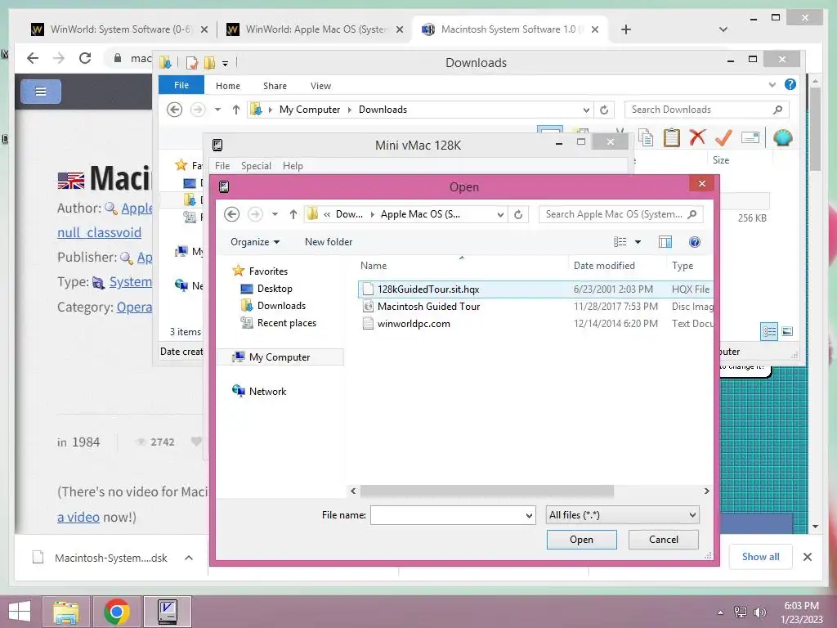The width and height of the screenshot is (837, 628).
Task: Toggle the preview pane in Open dialog
Action: [x=665, y=242]
